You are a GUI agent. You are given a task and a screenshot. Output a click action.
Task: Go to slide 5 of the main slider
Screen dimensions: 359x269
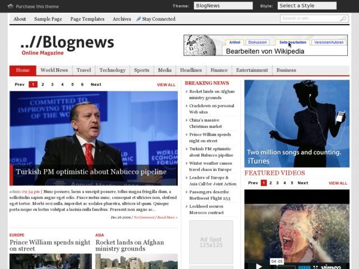point(72,85)
